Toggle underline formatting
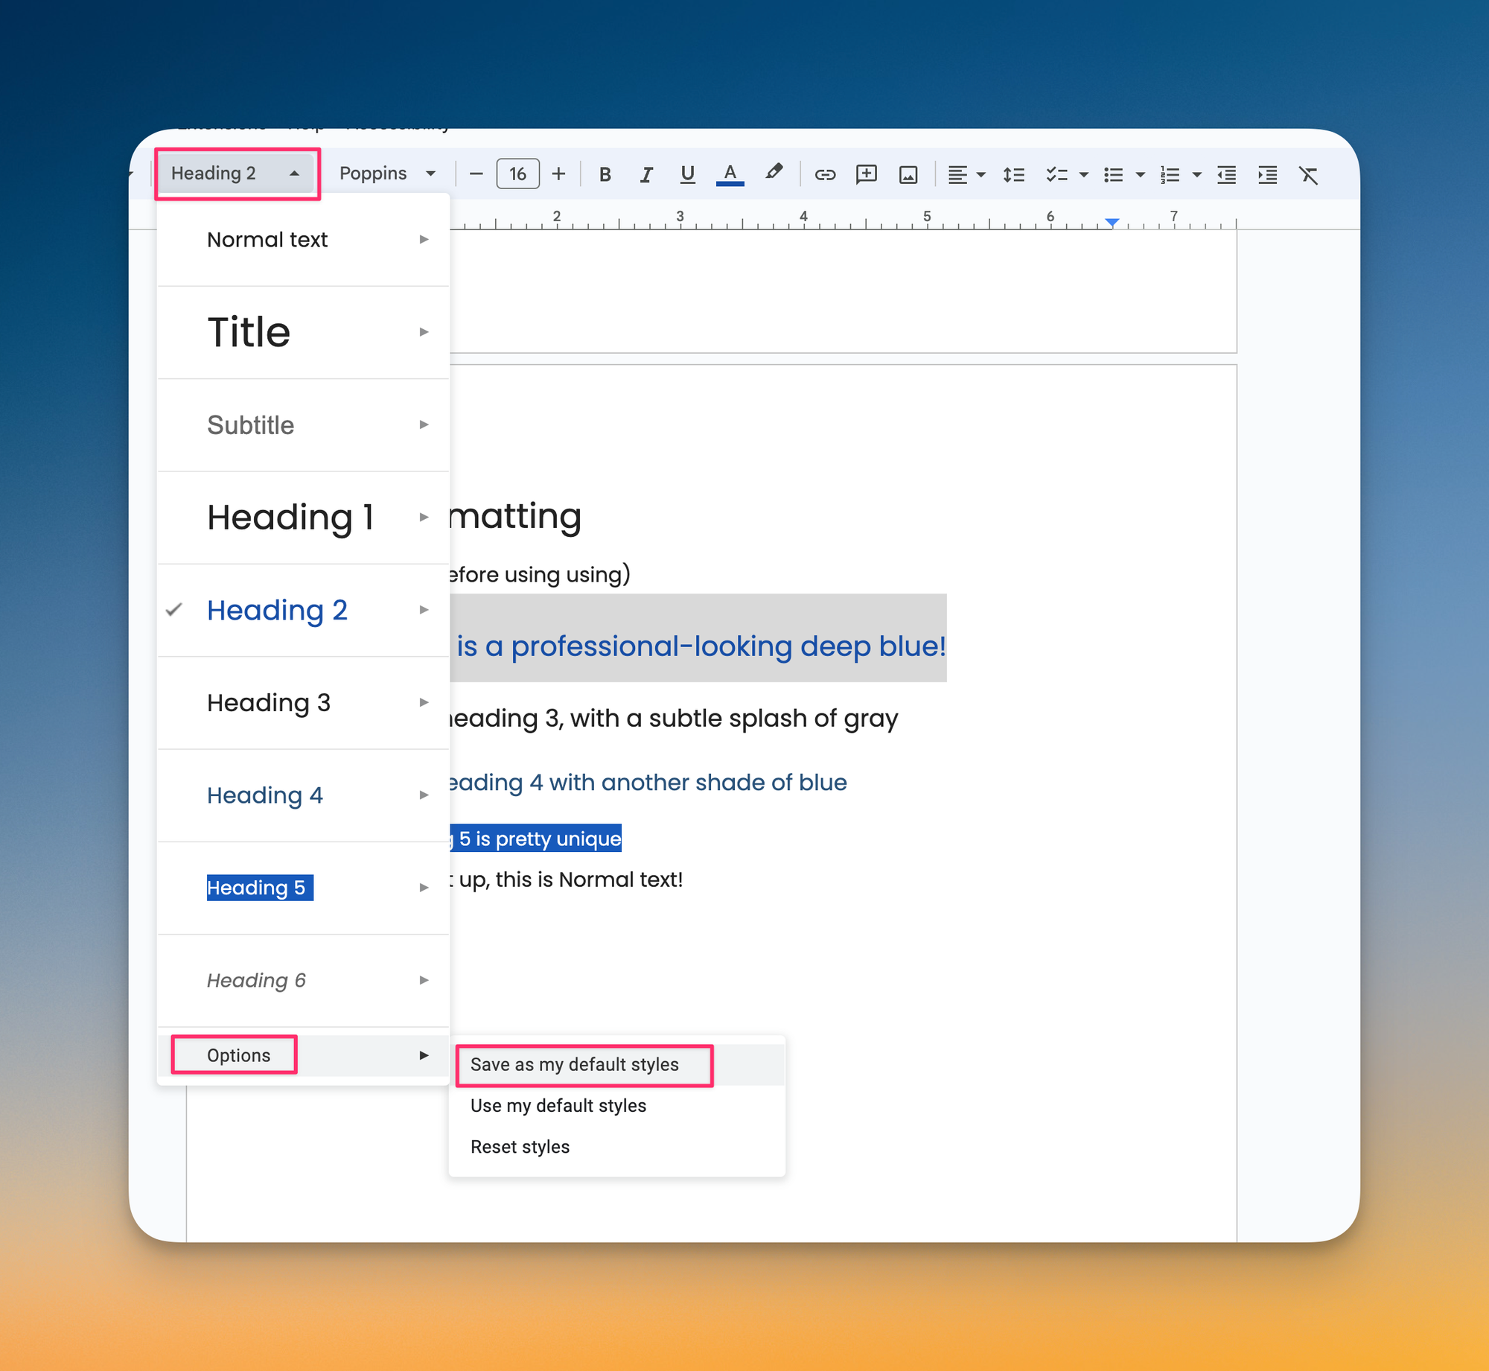The height and width of the screenshot is (1371, 1489). pos(687,174)
